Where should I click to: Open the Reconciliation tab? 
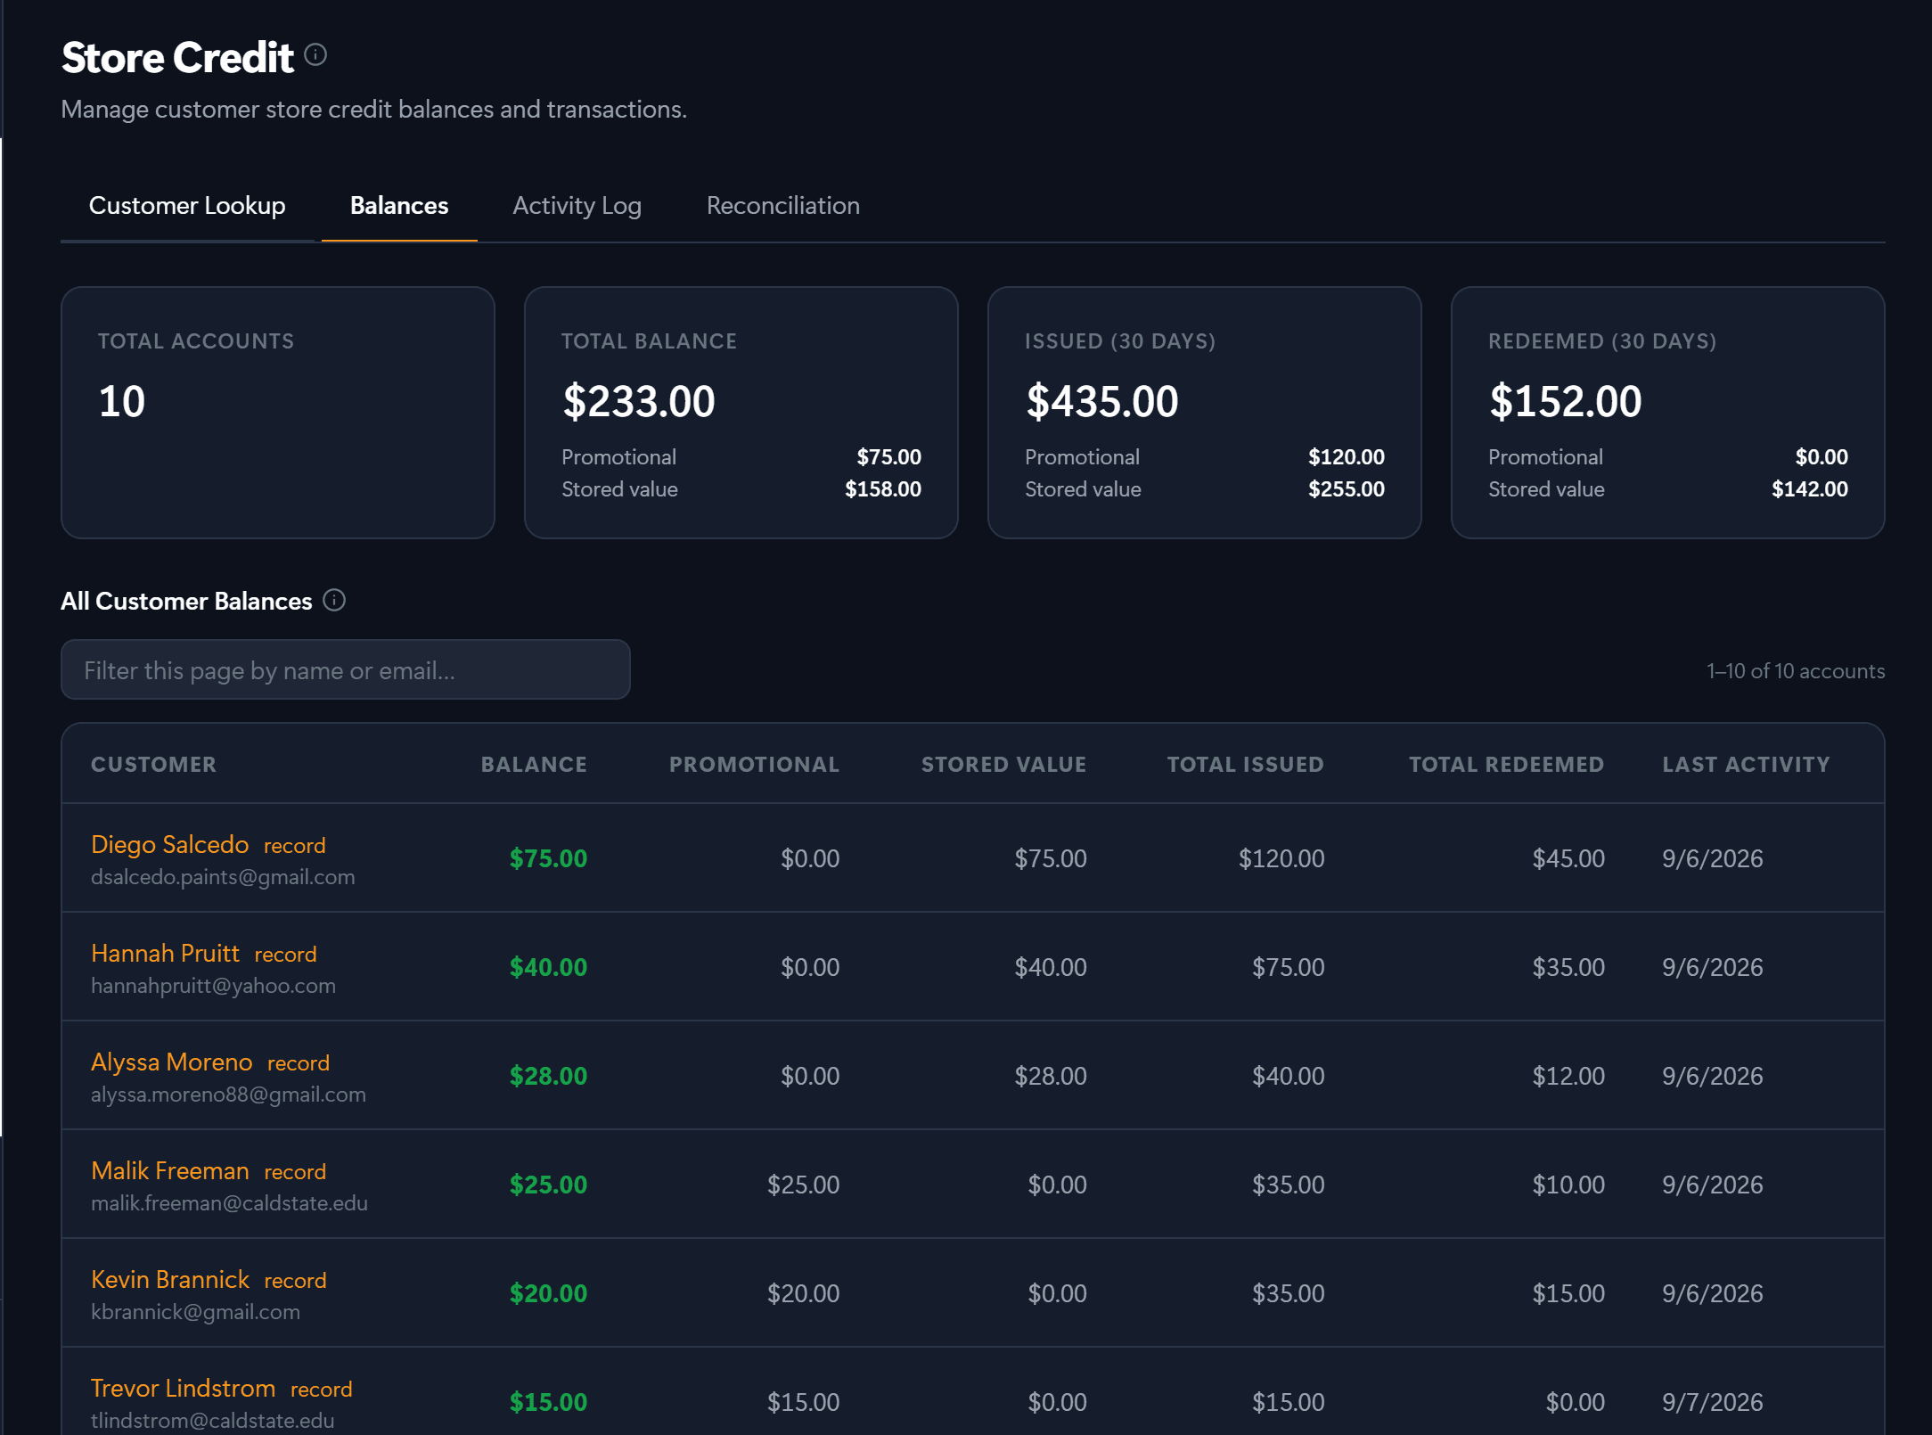782,206
